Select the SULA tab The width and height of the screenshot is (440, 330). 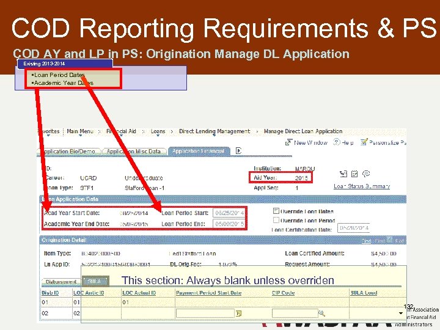95,281
